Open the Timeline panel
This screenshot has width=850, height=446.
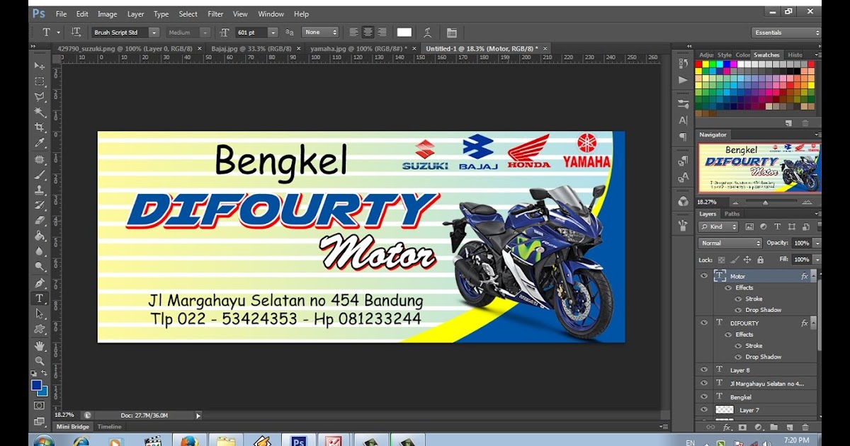tap(109, 427)
